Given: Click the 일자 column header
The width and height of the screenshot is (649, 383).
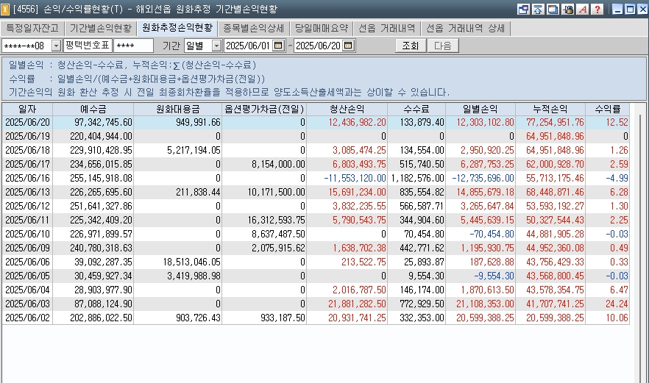Looking at the screenshot, I should tap(27, 110).
